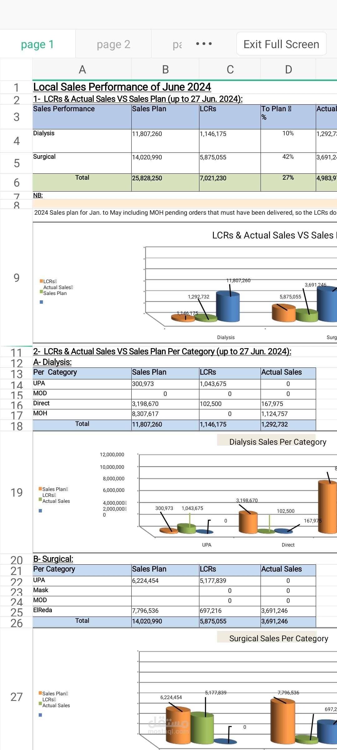Viewport: 337px width, 750px height.
Task: Click orange Sales Plan legend swatch in Surgical chart
Action: point(40,693)
